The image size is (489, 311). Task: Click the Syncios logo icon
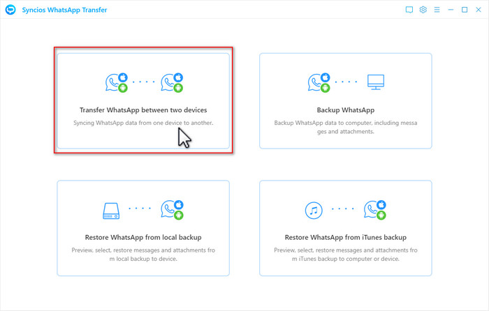(10, 10)
